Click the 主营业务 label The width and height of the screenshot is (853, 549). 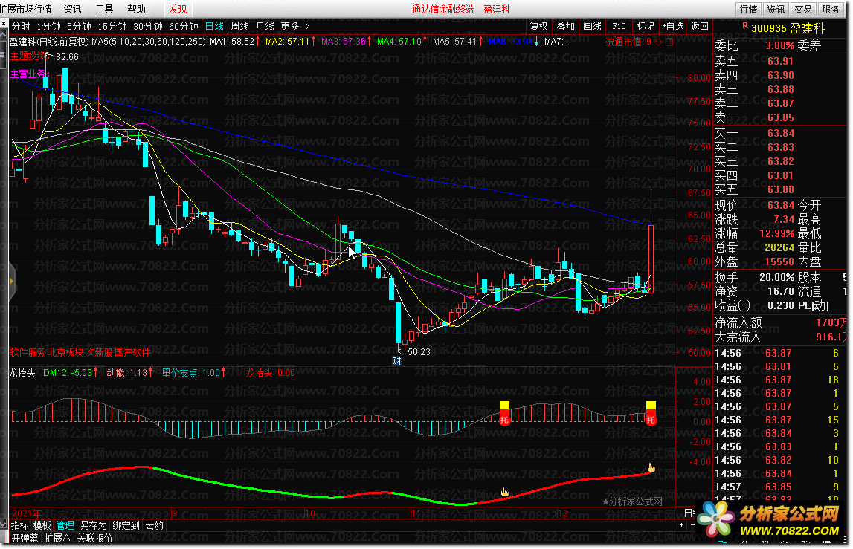click(28, 74)
